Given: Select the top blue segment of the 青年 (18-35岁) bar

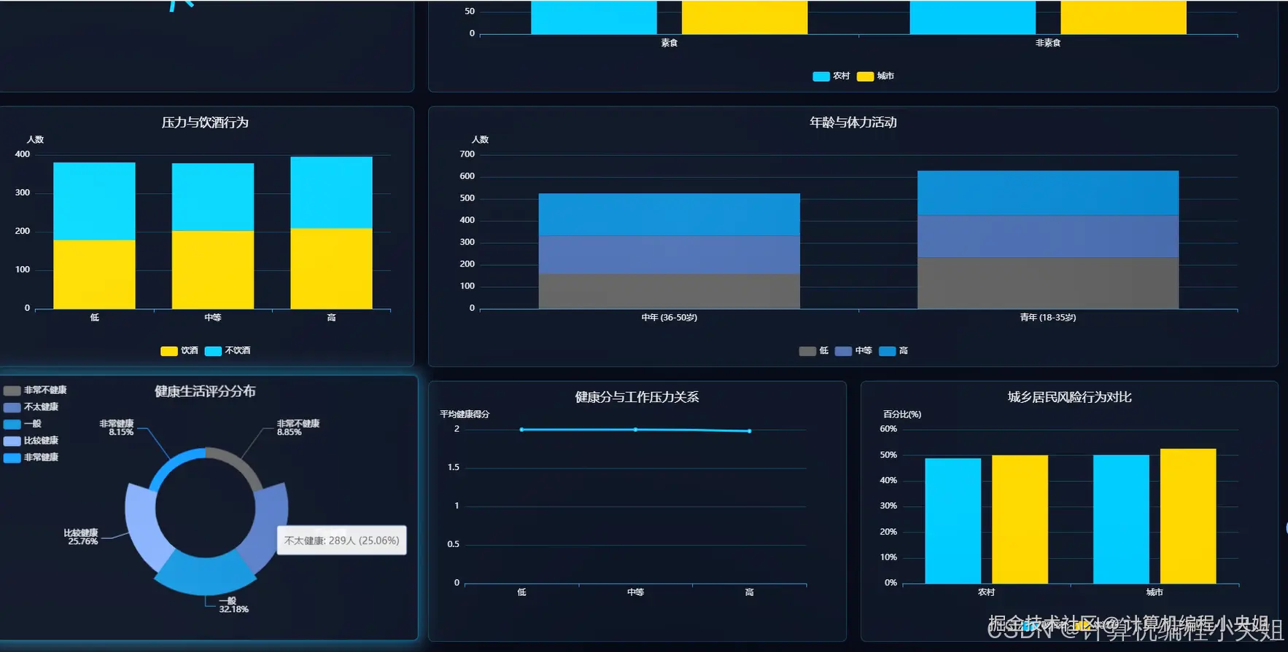Looking at the screenshot, I should point(1048,193).
